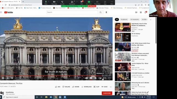This screenshot has height=99, width=177.
Task: Open #133 Self Portrait as a Soldier
Action: pyautogui.click(x=140, y=73)
